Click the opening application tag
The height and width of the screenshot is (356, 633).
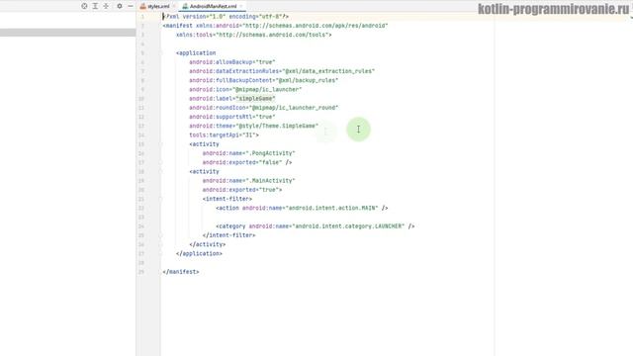196,52
